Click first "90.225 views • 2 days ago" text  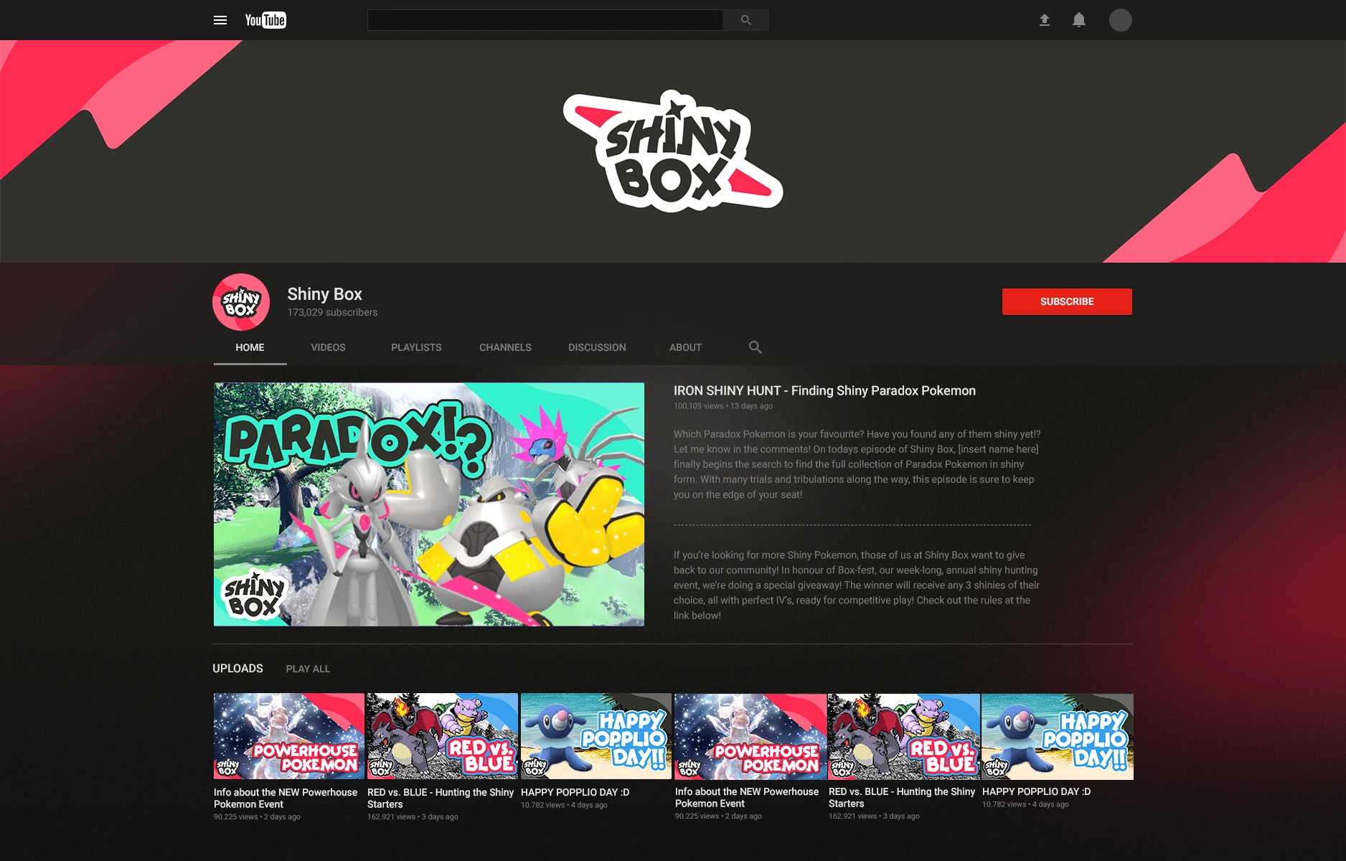[257, 817]
